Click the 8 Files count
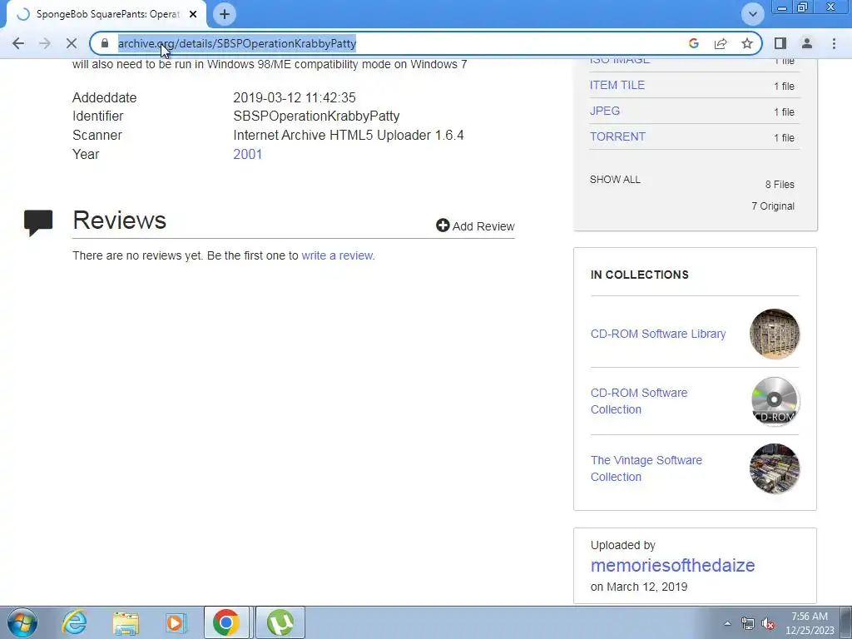 tap(780, 185)
